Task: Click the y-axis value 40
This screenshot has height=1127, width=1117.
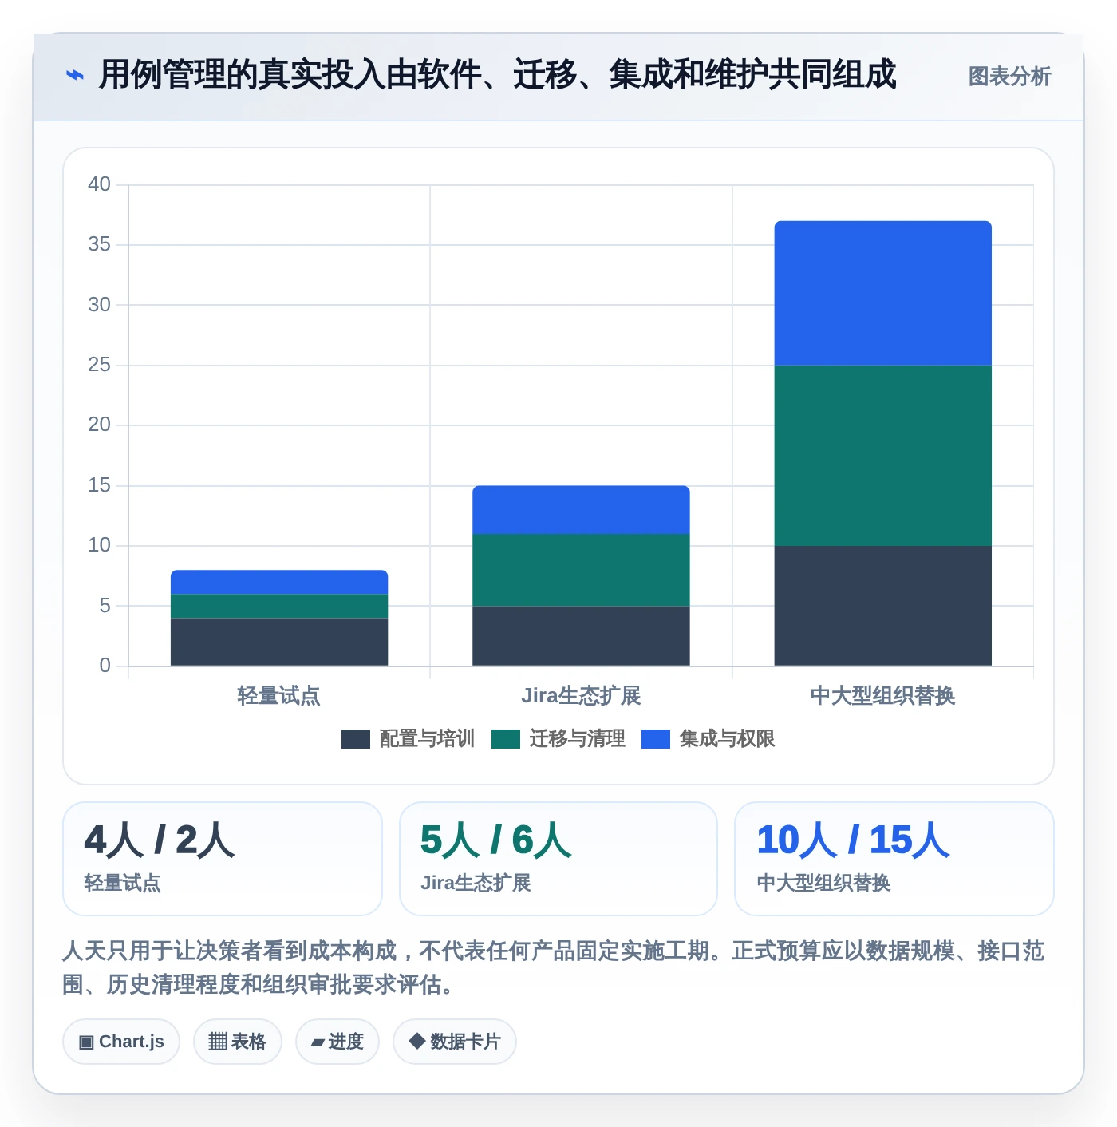Action: pyautogui.click(x=99, y=184)
